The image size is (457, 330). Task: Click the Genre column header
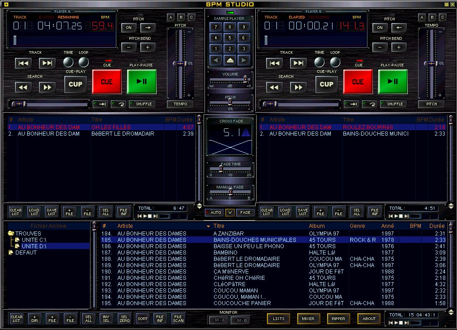pos(357,226)
